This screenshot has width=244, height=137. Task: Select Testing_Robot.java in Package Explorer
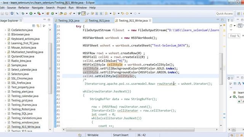click(23, 109)
